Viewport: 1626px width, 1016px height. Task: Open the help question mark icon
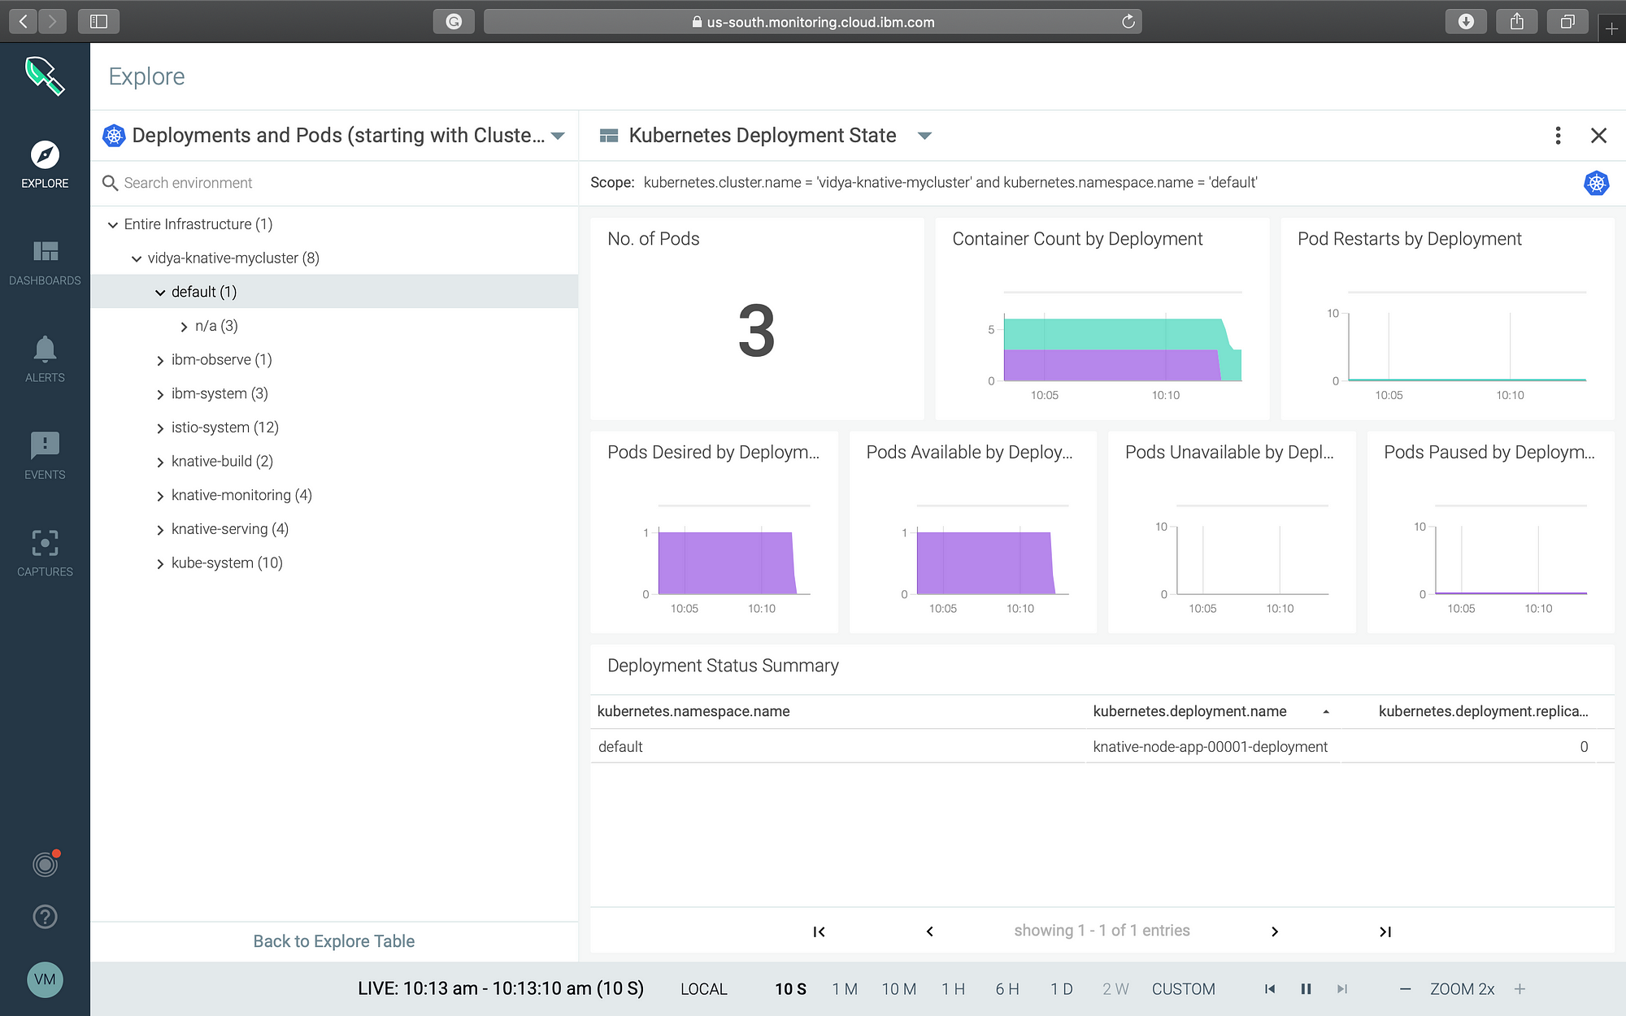[x=45, y=917]
